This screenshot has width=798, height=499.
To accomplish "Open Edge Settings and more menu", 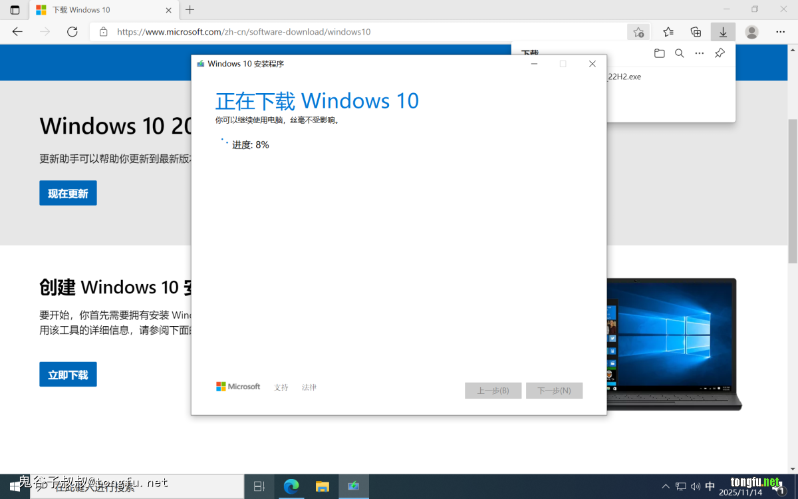I will coord(780,32).
